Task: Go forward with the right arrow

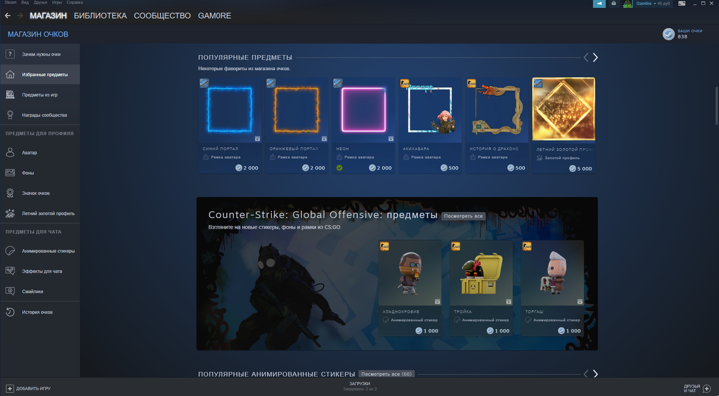Action: coord(20,16)
